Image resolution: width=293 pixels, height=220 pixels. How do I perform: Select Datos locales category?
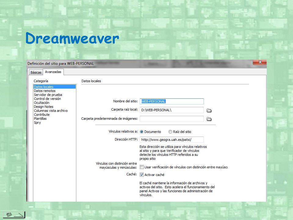[55, 86]
